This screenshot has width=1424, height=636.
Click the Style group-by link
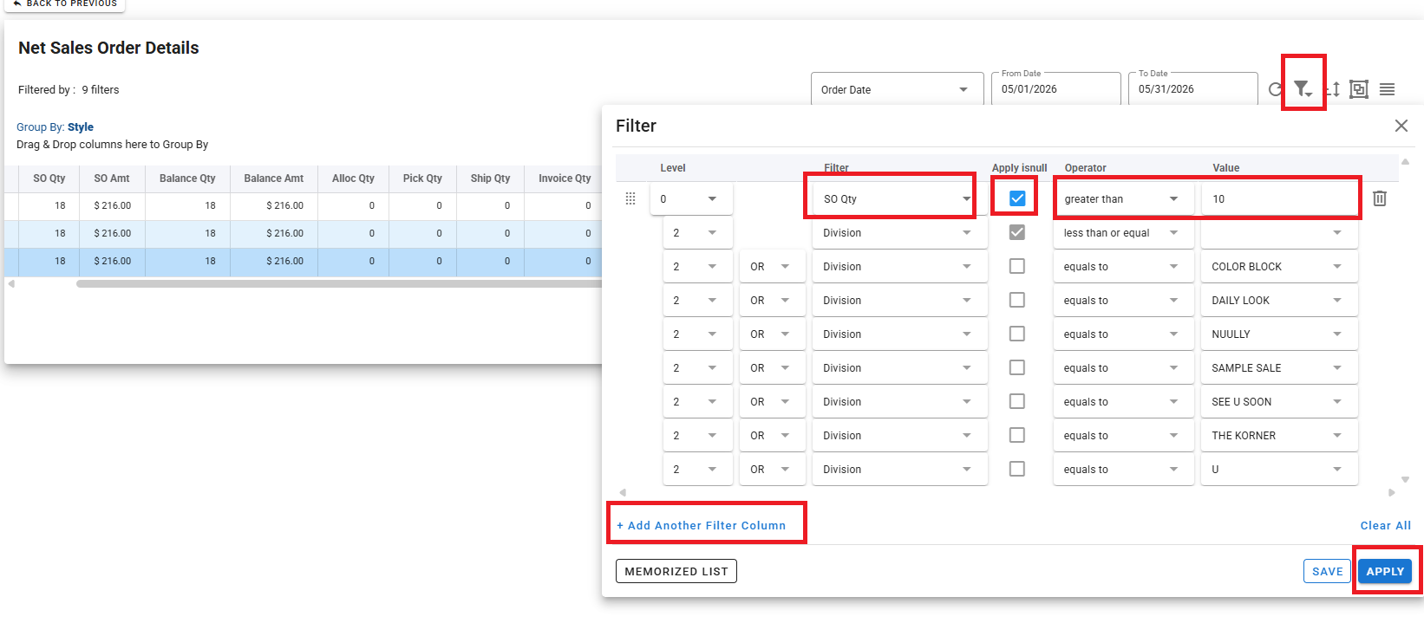[x=81, y=127]
